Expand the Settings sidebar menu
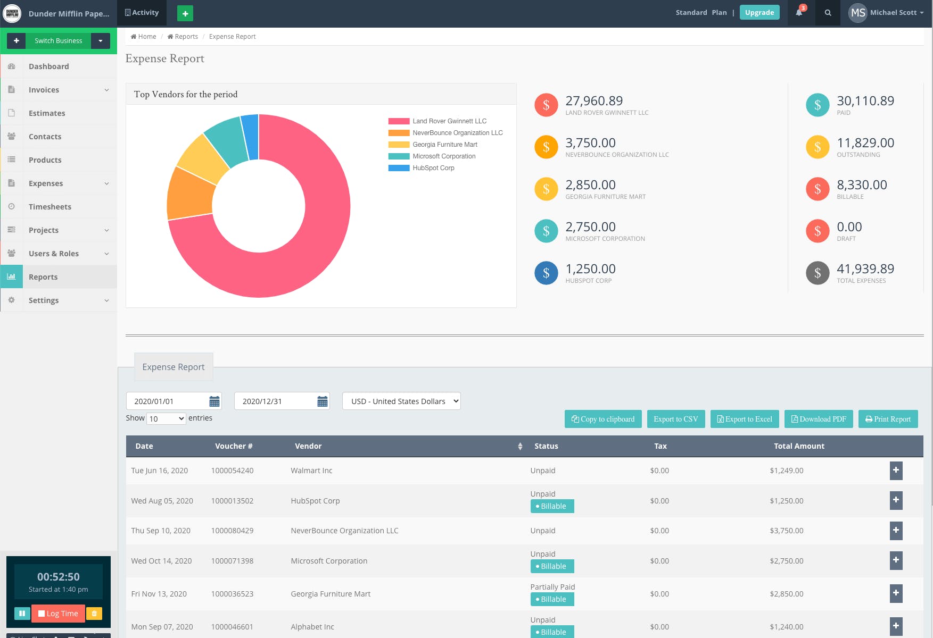Image resolution: width=933 pixels, height=638 pixels. (106, 300)
